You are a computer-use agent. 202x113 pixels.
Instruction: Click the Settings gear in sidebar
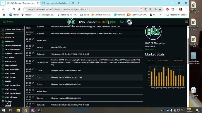pyautogui.click(x=3, y=101)
